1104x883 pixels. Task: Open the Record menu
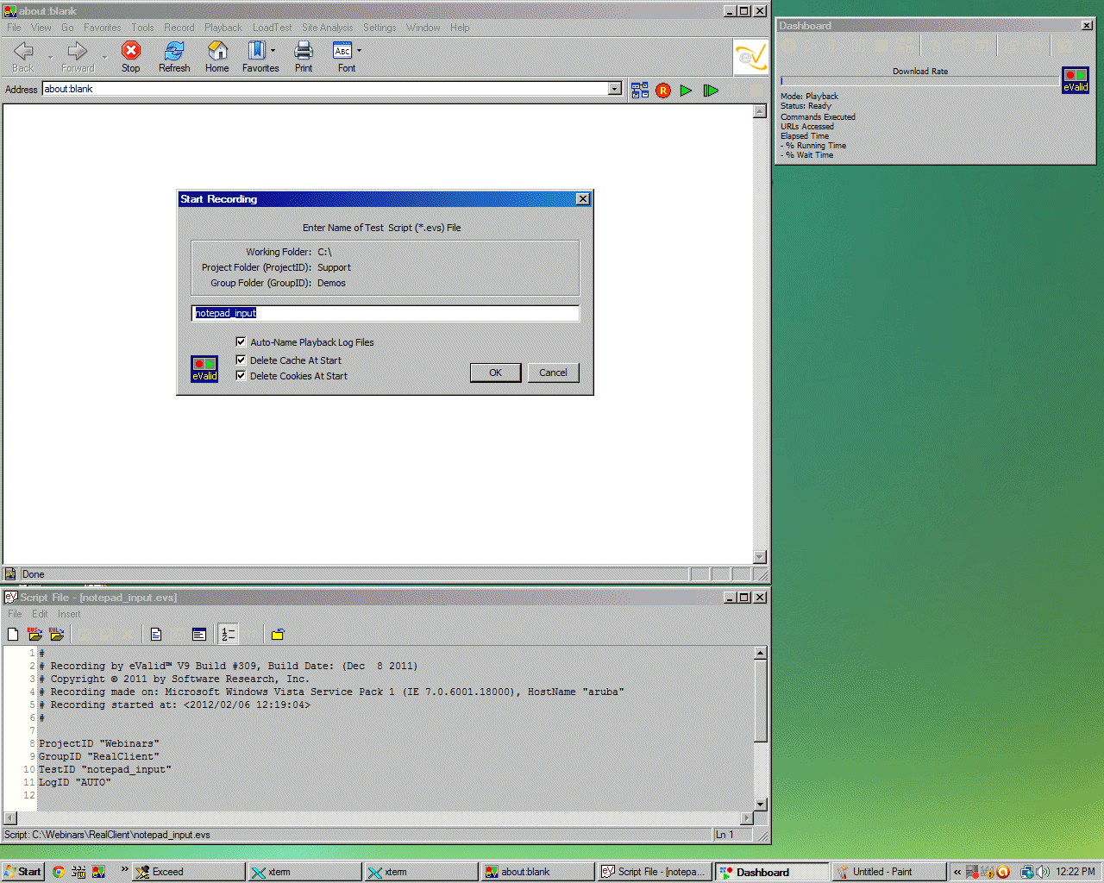tap(179, 28)
